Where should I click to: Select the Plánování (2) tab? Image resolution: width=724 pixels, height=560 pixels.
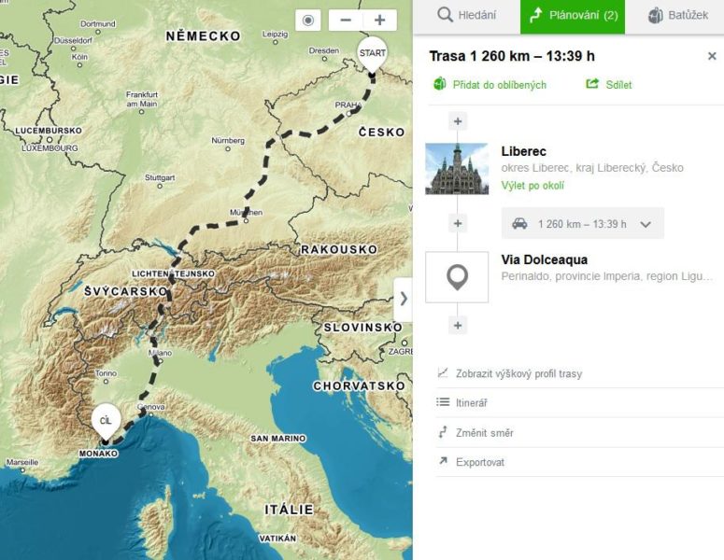[x=573, y=16]
